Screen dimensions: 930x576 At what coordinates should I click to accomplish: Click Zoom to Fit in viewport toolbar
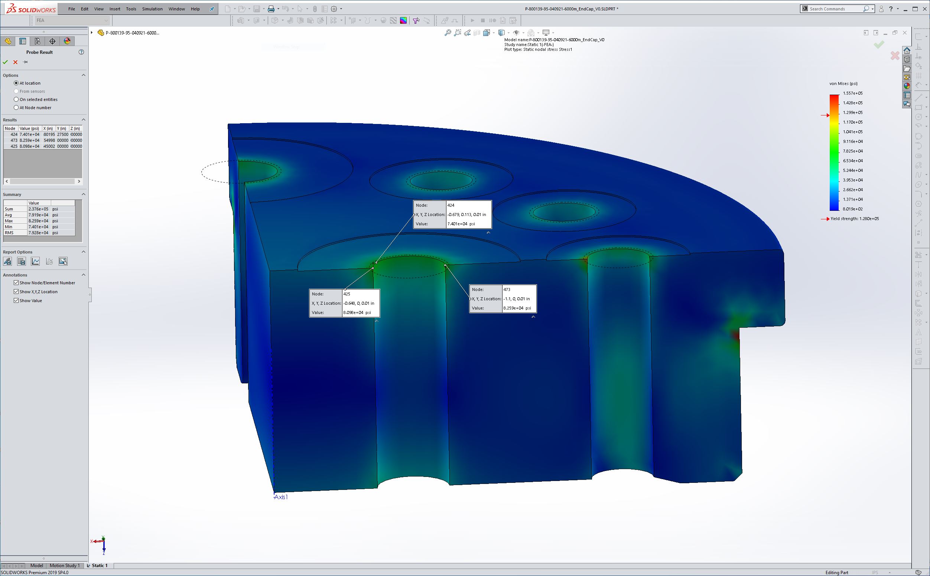click(448, 33)
